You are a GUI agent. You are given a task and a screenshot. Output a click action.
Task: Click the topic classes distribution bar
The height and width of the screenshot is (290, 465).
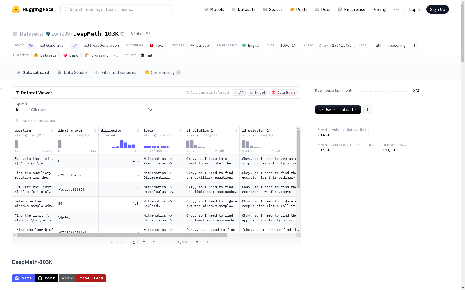[x=157, y=147]
